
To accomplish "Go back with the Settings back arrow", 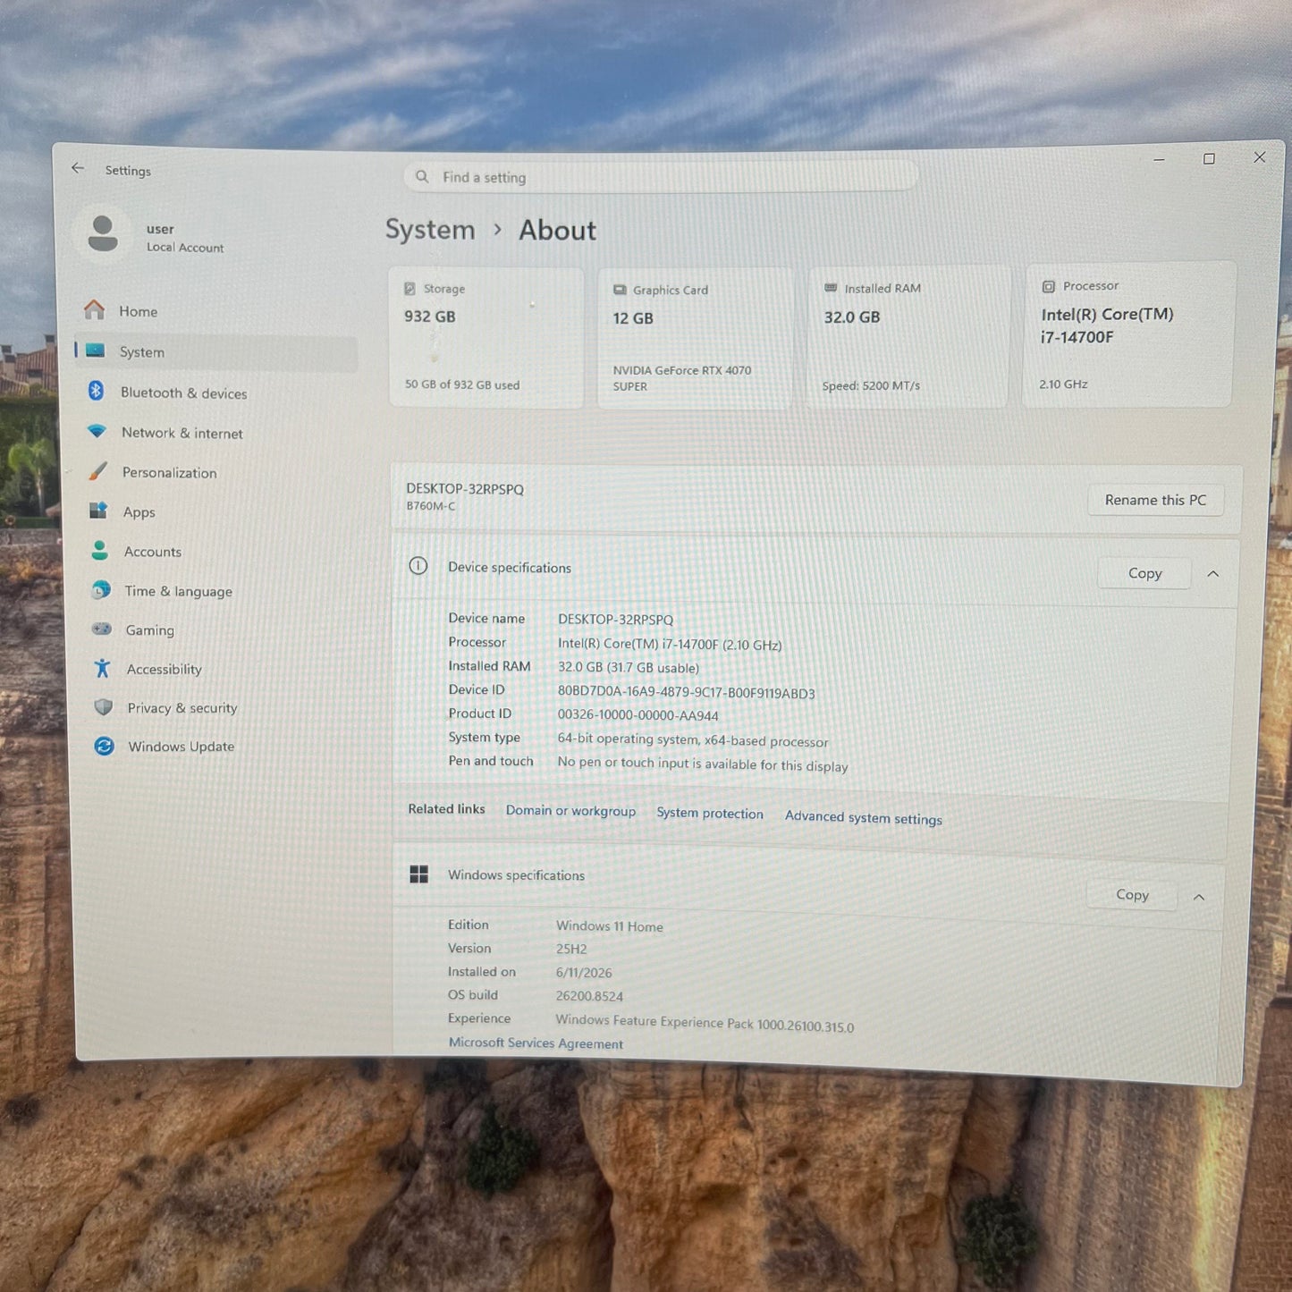I will 78,168.
